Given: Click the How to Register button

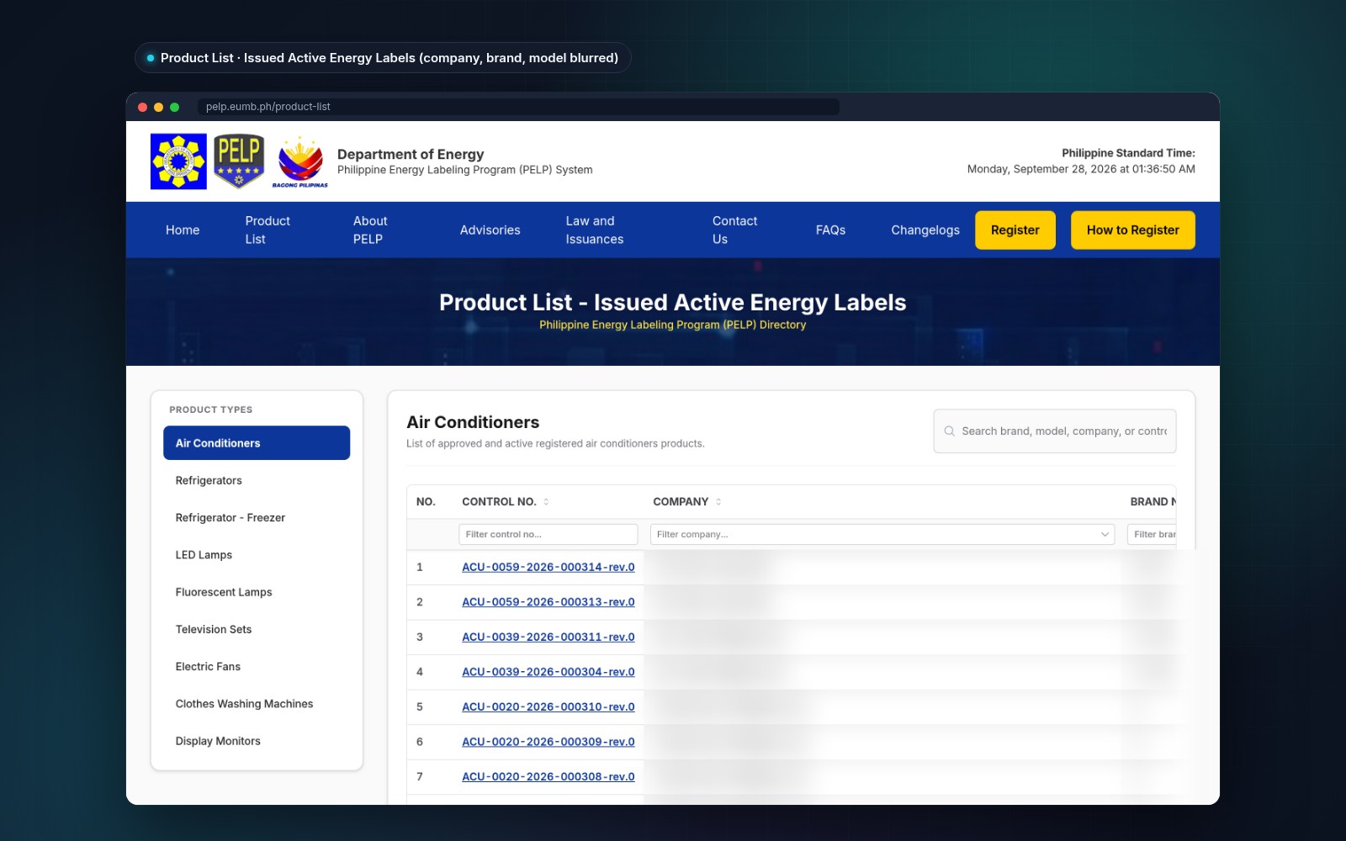Looking at the screenshot, I should pos(1133,230).
